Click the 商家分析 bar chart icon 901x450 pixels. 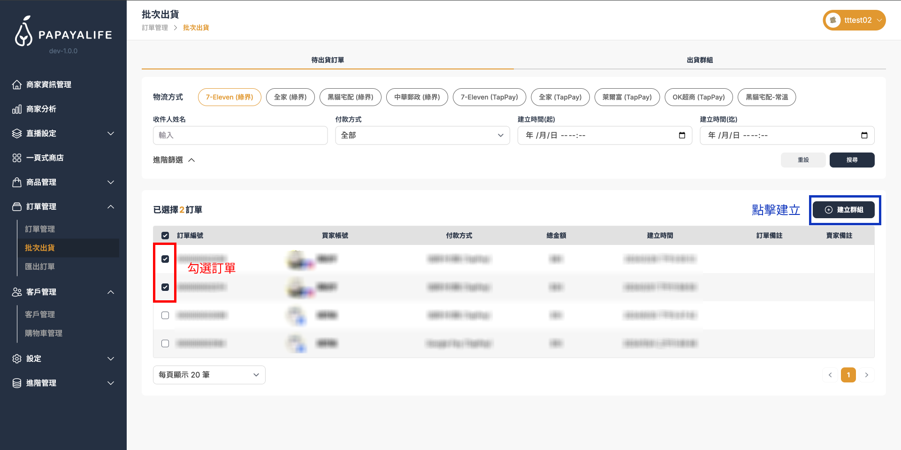pyautogui.click(x=17, y=109)
